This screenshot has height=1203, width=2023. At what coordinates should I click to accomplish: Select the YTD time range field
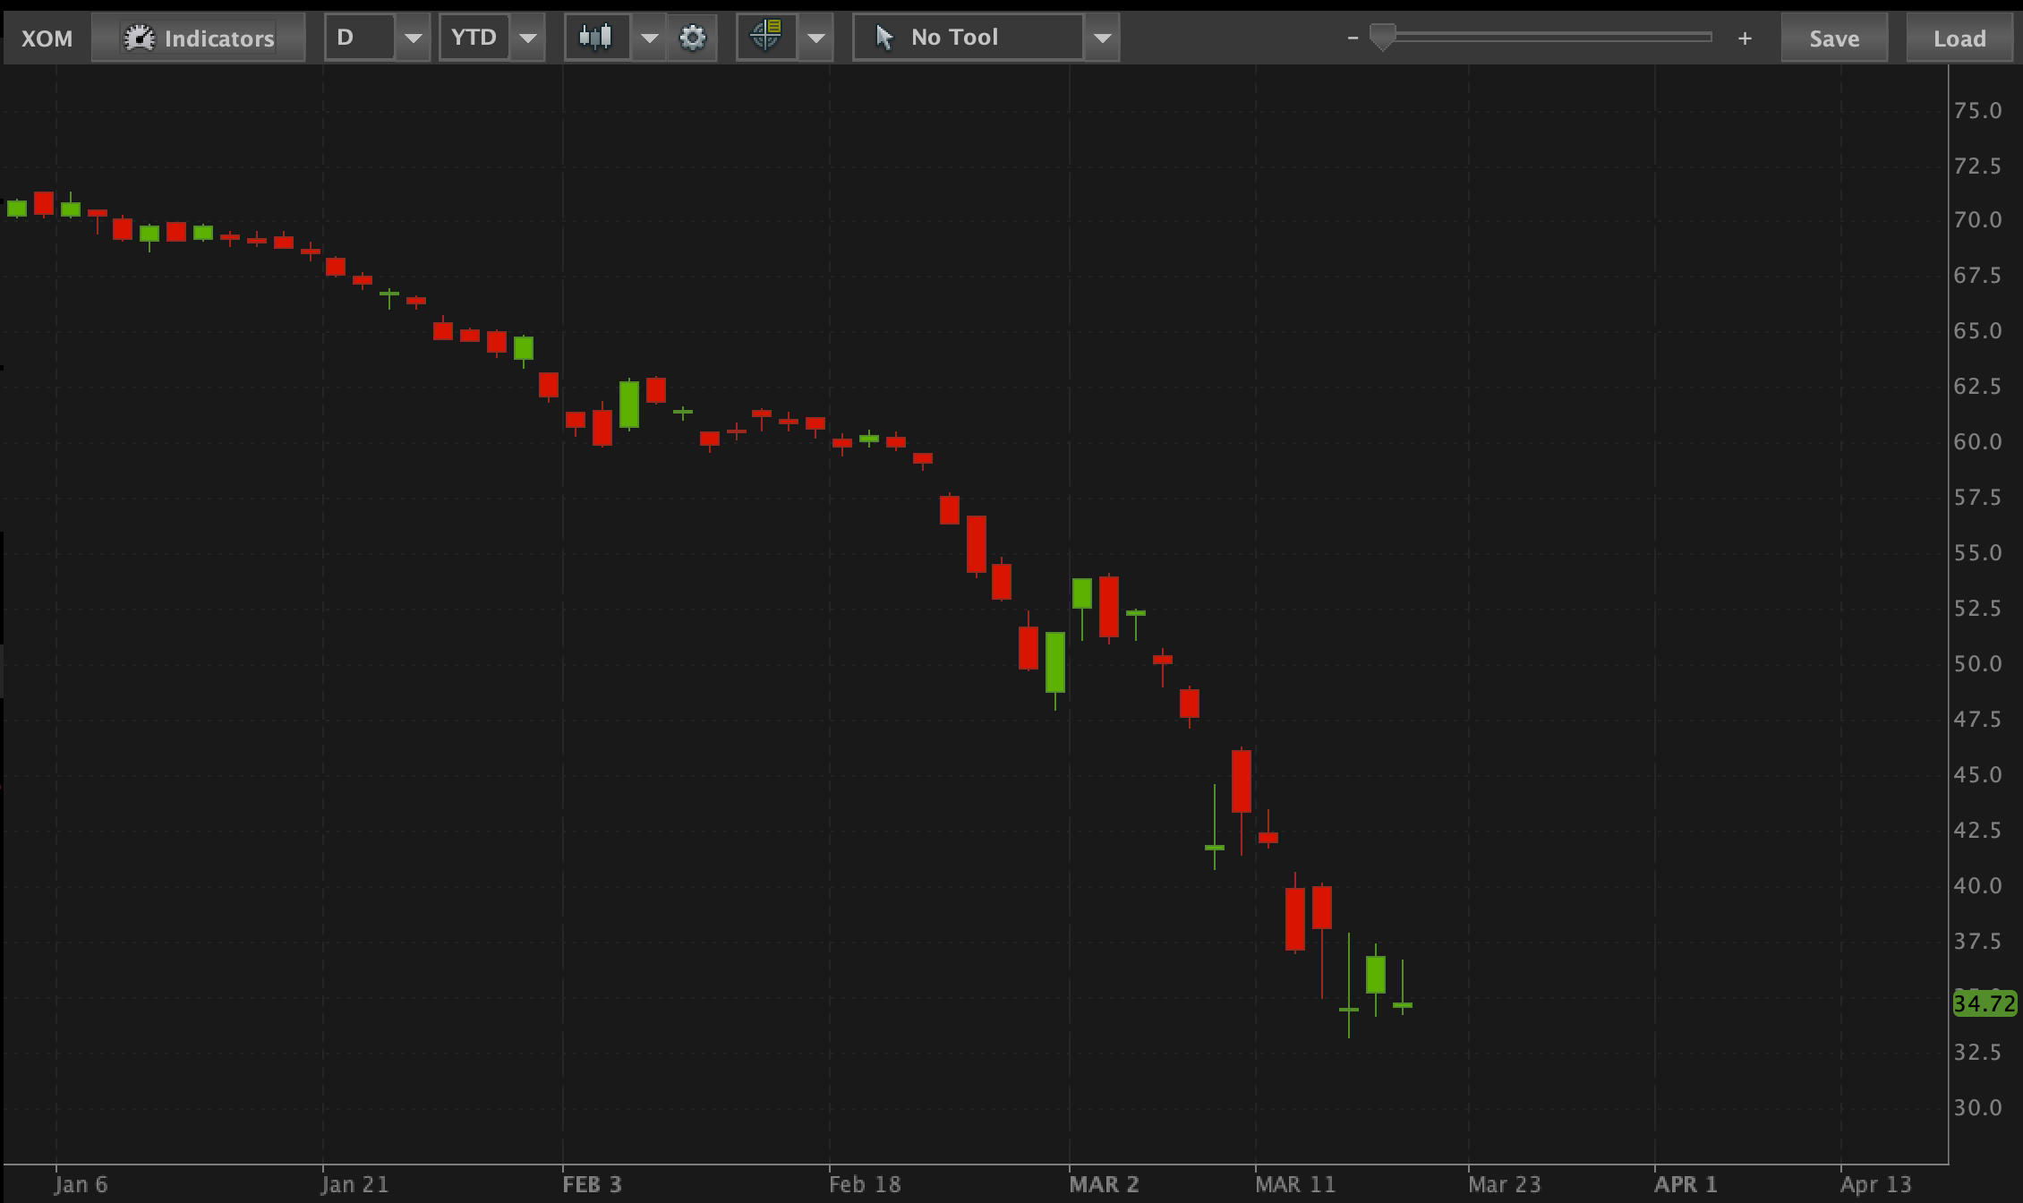point(474,38)
